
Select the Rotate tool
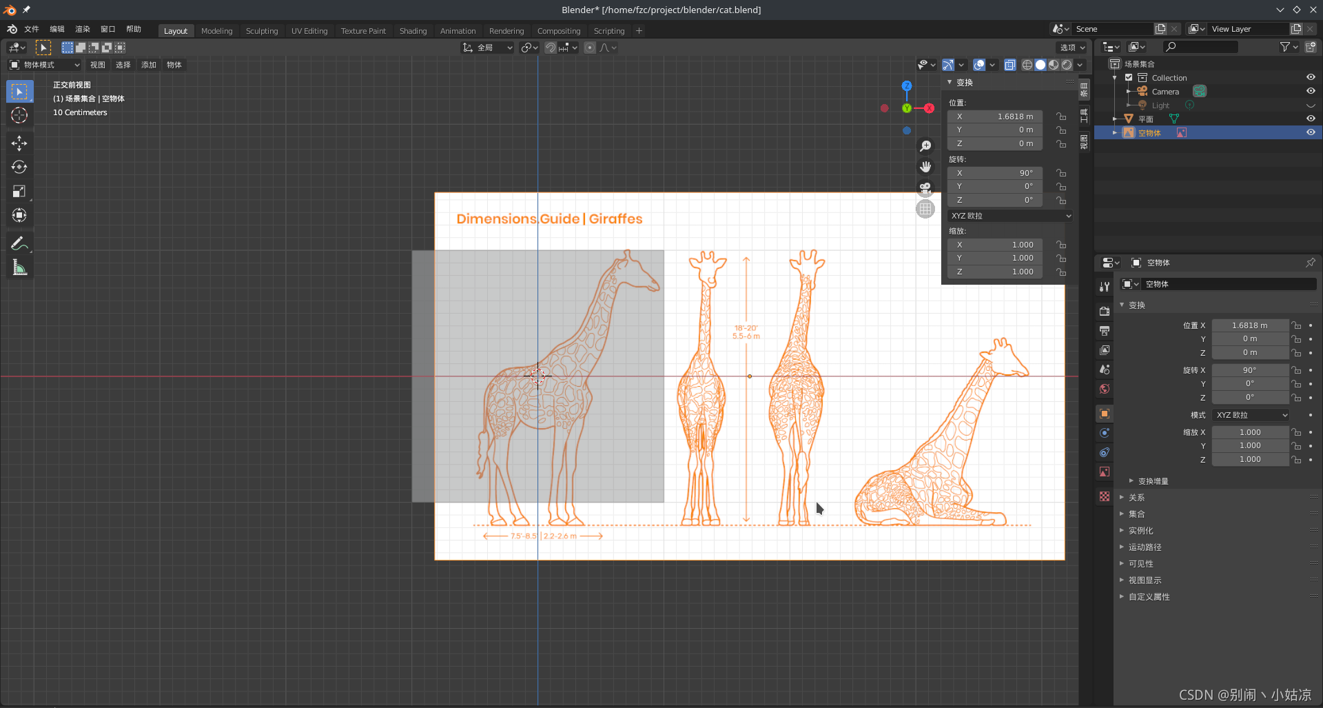pos(19,168)
